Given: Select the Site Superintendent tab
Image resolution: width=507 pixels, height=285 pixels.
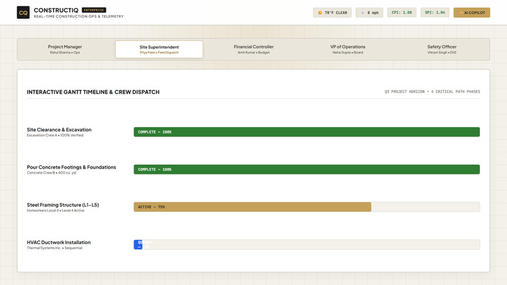Looking at the screenshot, I should pyautogui.click(x=159, y=49).
